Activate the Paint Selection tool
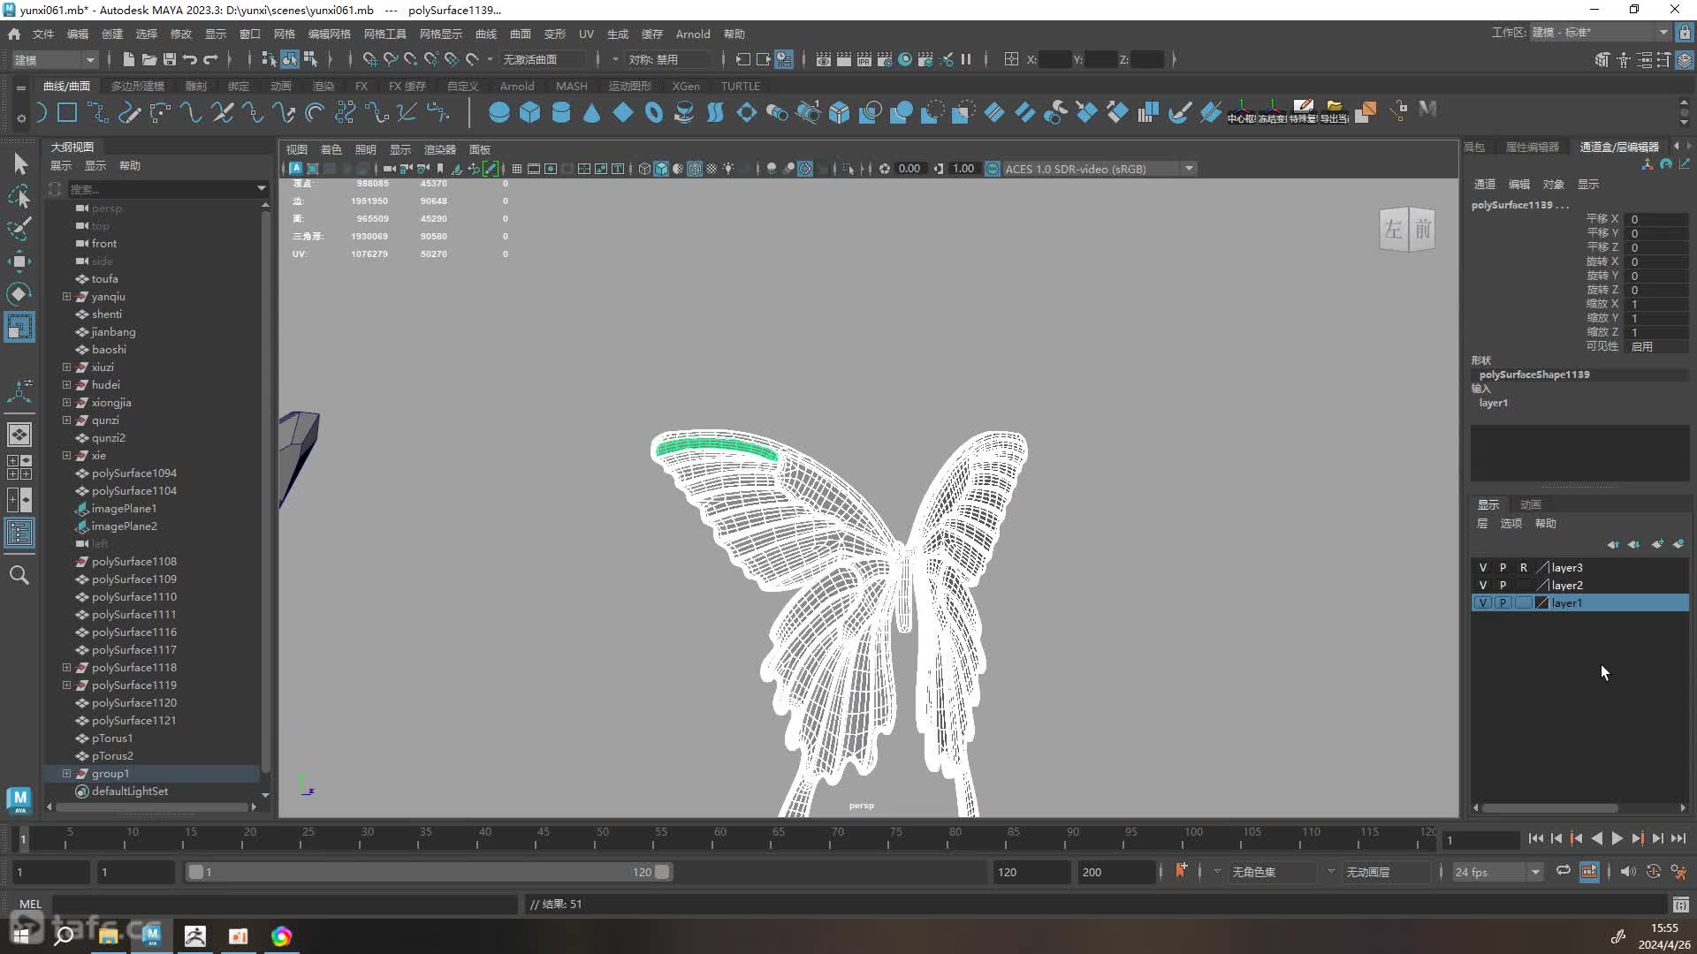Screen dimensions: 1697x954 [19, 228]
